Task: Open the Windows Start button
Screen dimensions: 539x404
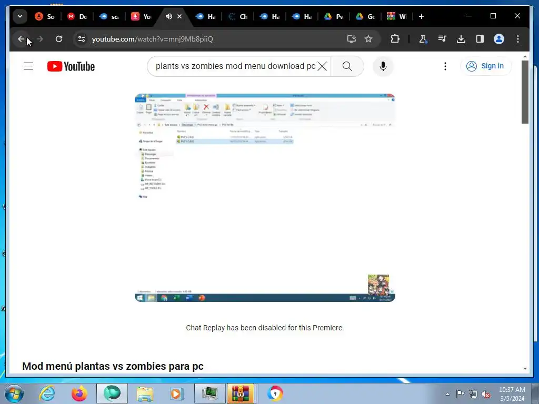Action: point(14,393)
